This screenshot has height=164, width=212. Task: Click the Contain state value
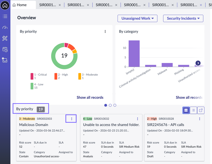tap(24, 156)
